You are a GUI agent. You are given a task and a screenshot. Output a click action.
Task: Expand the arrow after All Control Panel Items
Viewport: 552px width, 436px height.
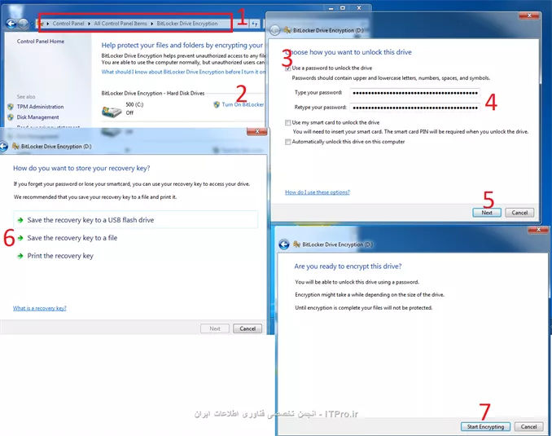tap(151, 24)
